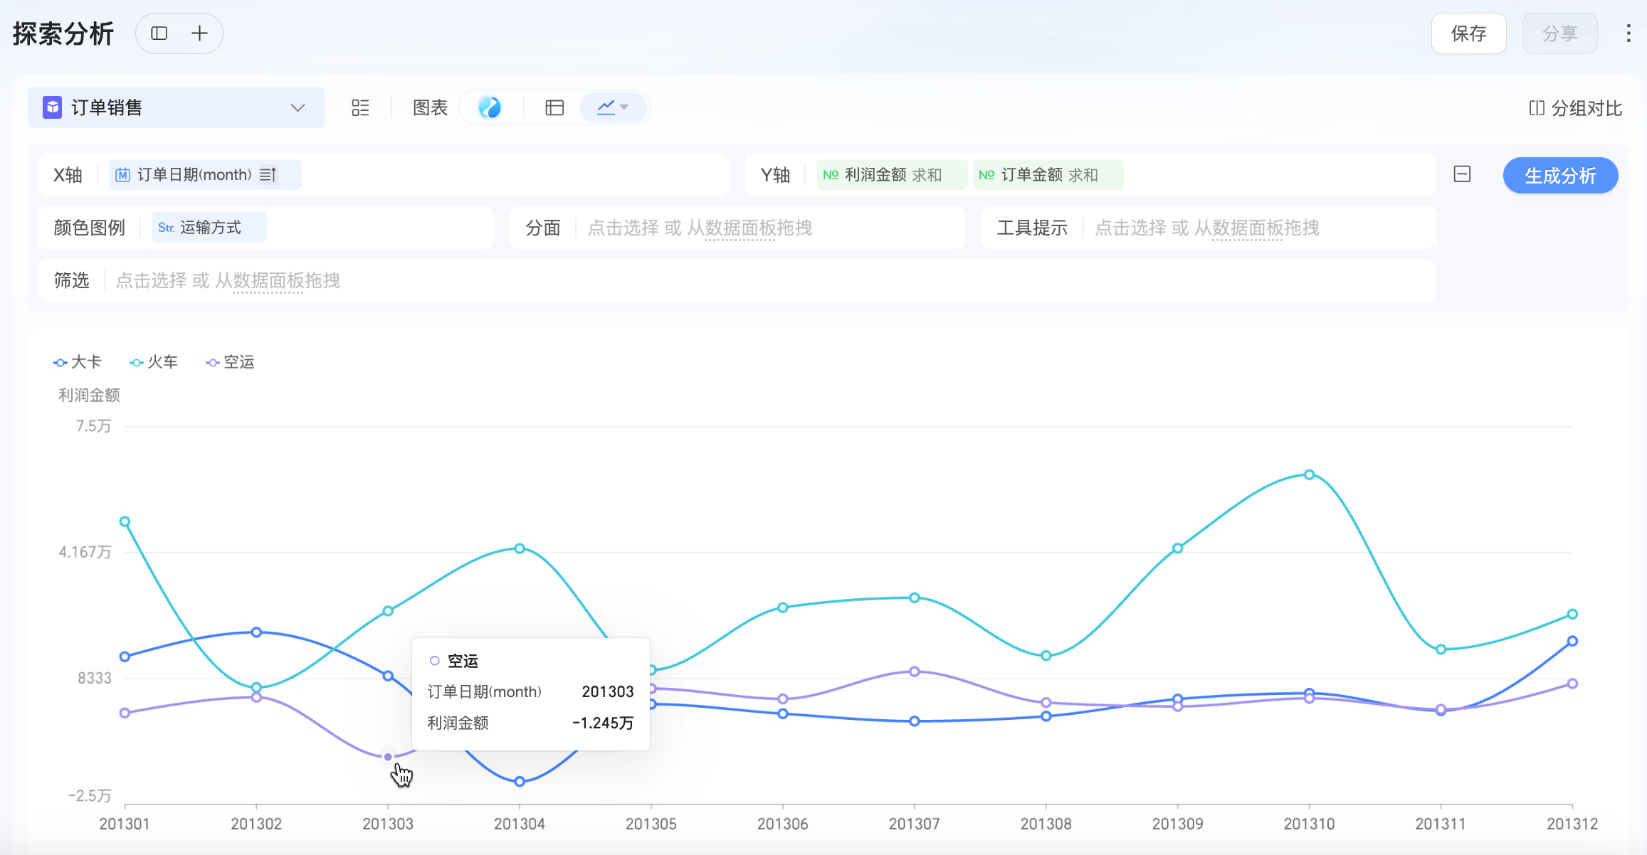The height and width of the screenshot is (855, 1647).
Task: Click sort icon on 订单日期(month) field
Action: (x=268, y=175)
